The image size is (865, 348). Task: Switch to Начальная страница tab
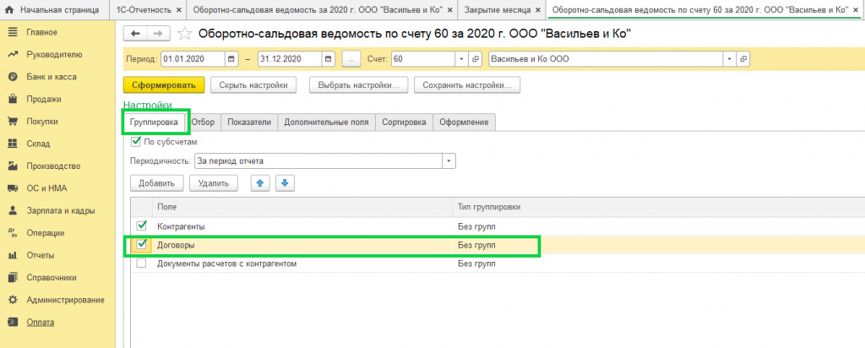[x=53, y=10]
